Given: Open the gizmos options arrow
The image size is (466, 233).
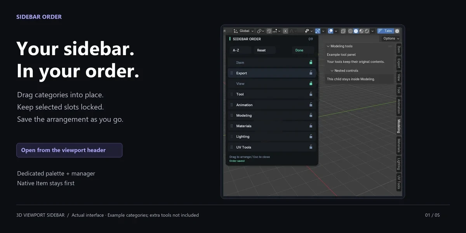Looking at the screenshot, I should (x=323, y=31).
